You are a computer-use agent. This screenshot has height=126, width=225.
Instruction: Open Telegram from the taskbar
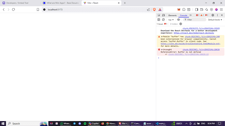[x=74, y=124]
